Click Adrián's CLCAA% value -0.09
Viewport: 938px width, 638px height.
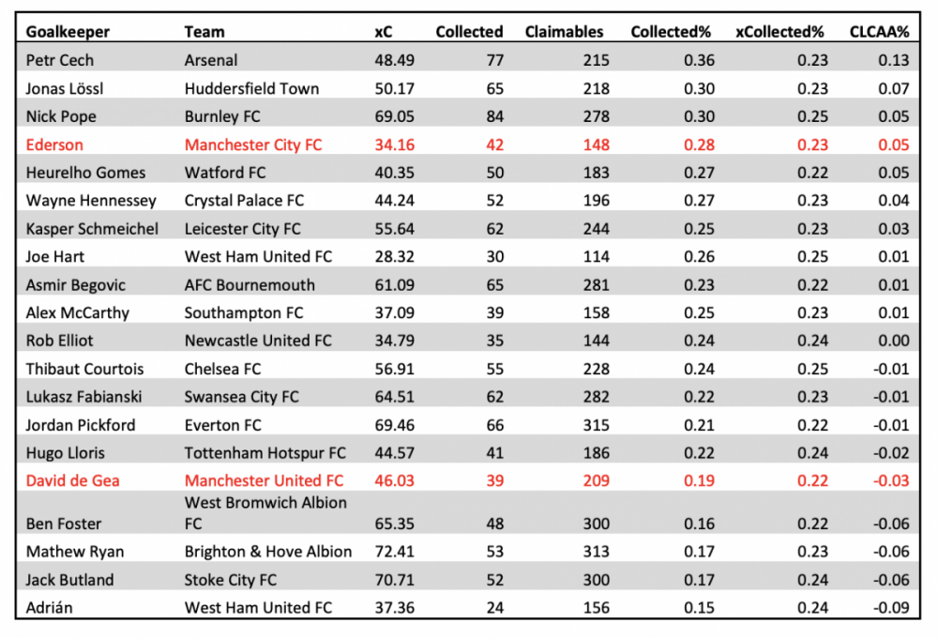pos(891,608)
